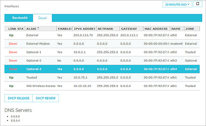The height and width of the screenshot is (126, 206).
Task: Click Down status of External-Modem row
Action: tap(13, 44)
